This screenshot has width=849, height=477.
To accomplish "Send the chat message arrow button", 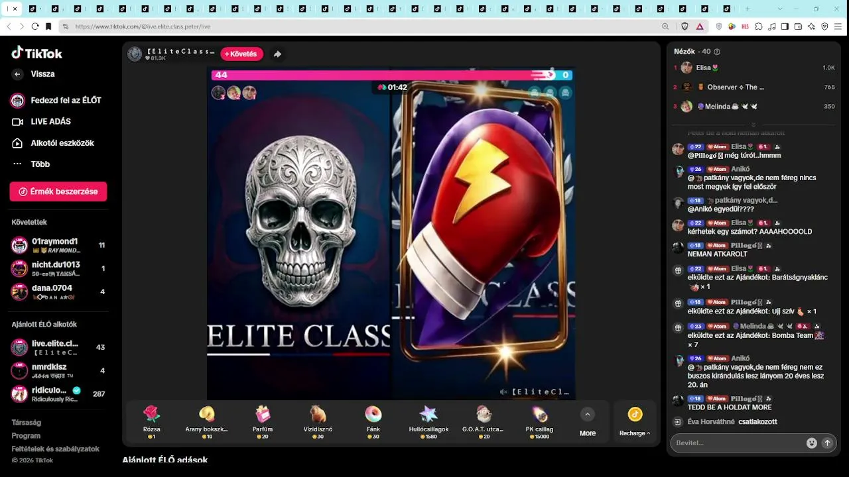I will pos(827,443).
